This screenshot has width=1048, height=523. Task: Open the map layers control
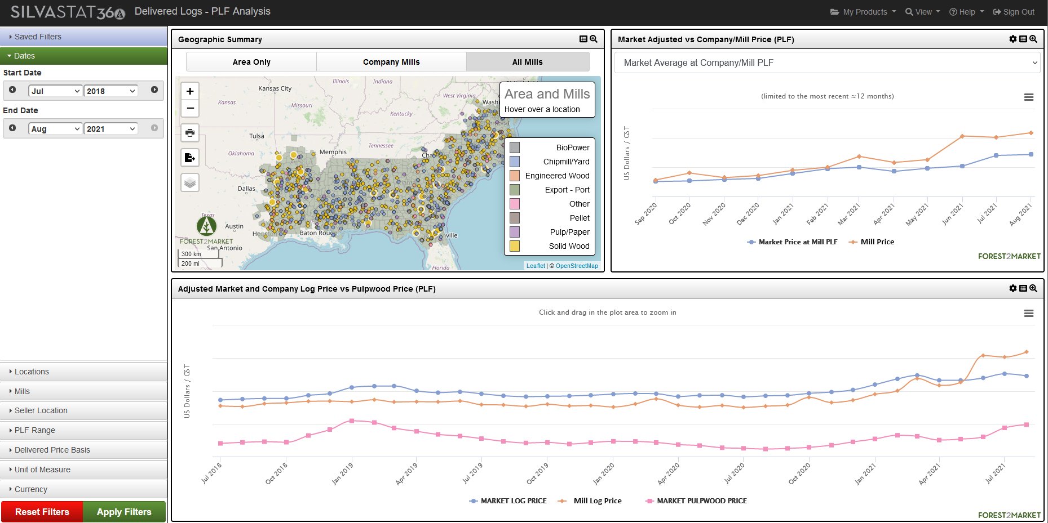[x=190, y=182]
